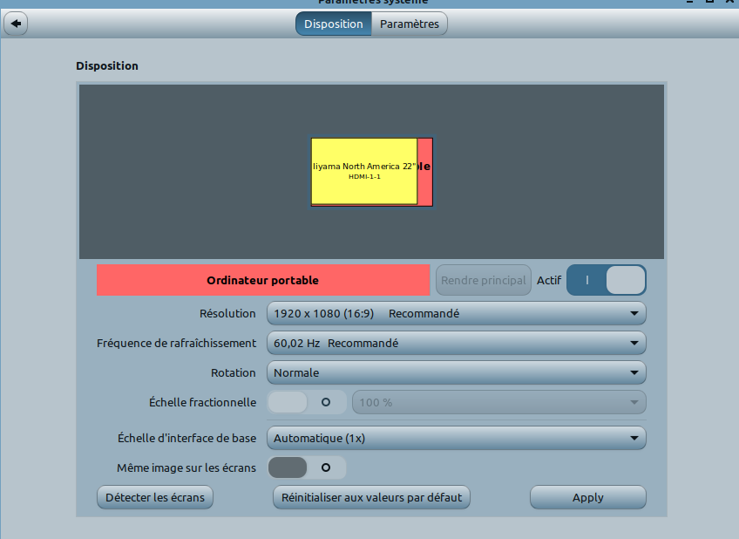Open the Rotation dropdown
The height and width of the screenshot is (539, 739).
point(456,372)
